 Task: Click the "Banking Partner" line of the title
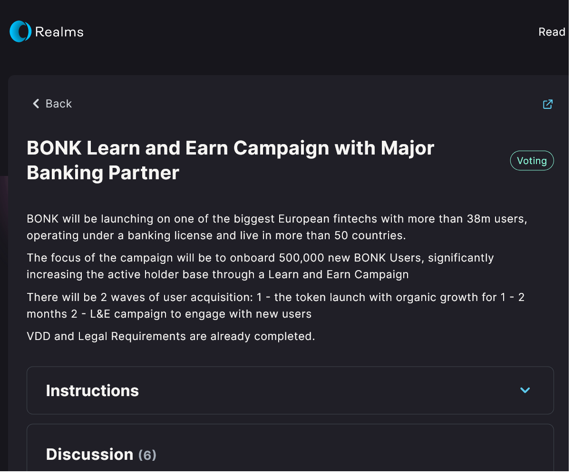(103, 173)
